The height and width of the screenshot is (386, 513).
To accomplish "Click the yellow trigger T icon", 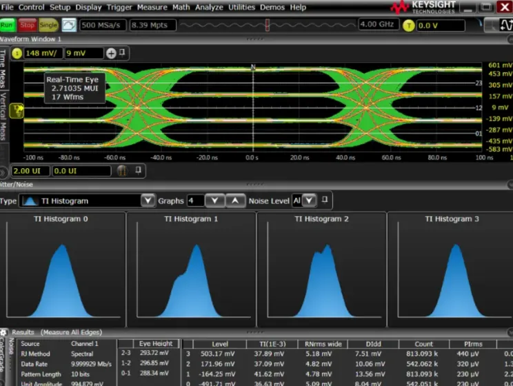I will pyautogui.click(x=408, y=26).
